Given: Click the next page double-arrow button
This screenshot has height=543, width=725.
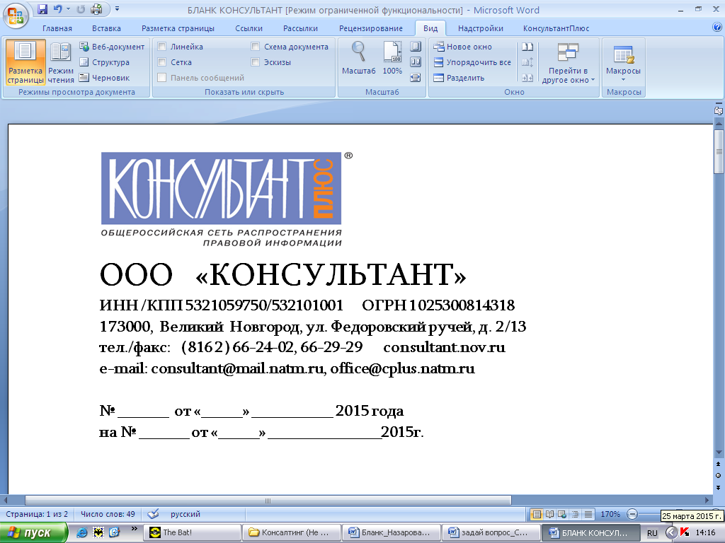Looking at the screenshot, I should pos(718,488).
